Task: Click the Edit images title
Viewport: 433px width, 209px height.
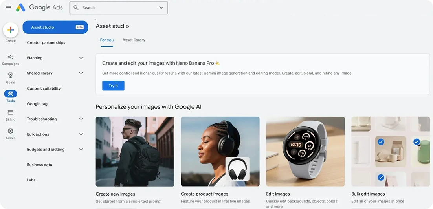Action: 278,194
